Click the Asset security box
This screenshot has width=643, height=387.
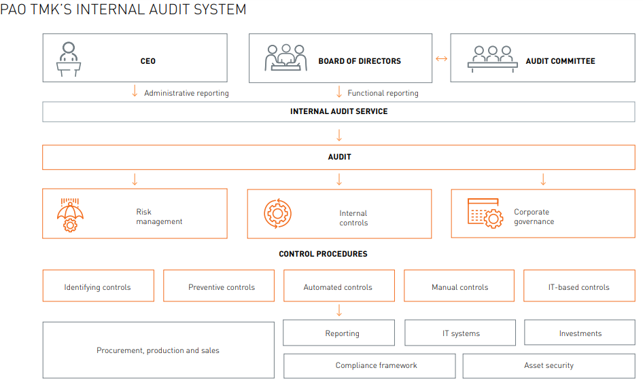tap(549, 366)
